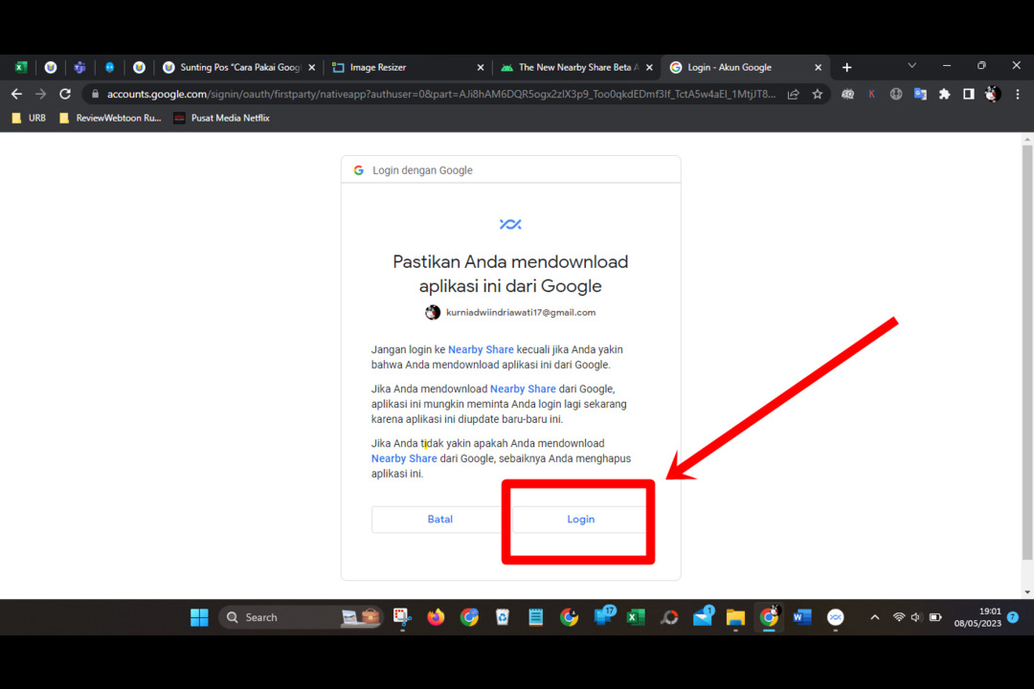Click the browser forward arrow
Image resolution: width=1034 pixels, height=689 pixels.
pos(41,95)
